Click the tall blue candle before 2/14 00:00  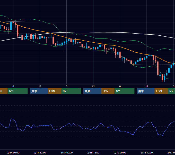pyautogui.click(x=11, y=26)
